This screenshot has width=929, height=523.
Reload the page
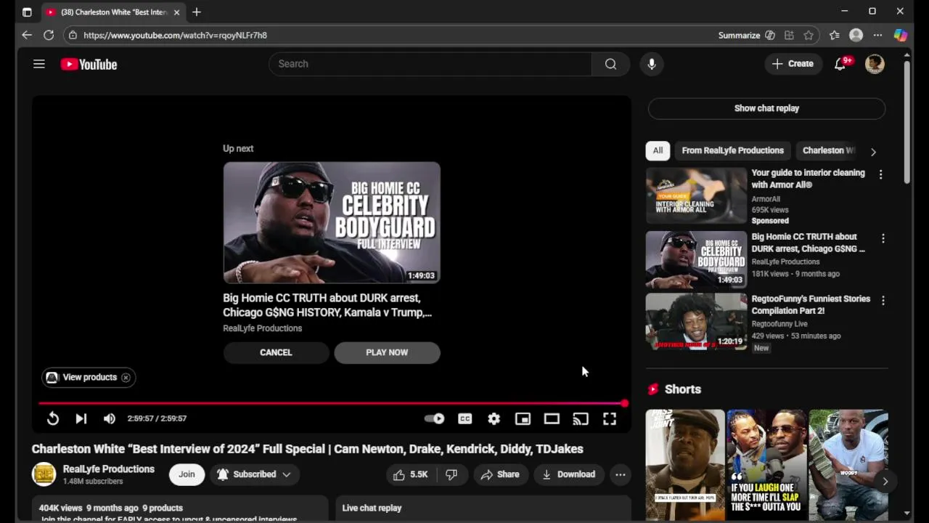point(49,35)
